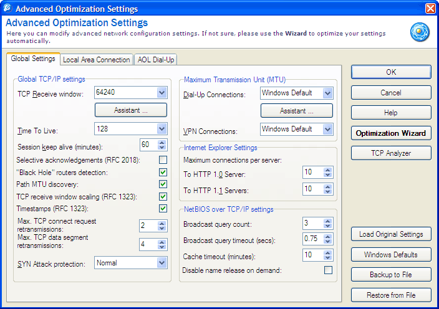Switch to Global Settings tab

(x=33, y=59)
